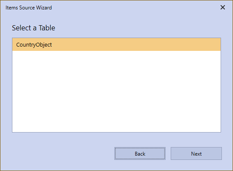Exit the wizard via the close icon

click(x=223, y=7)
